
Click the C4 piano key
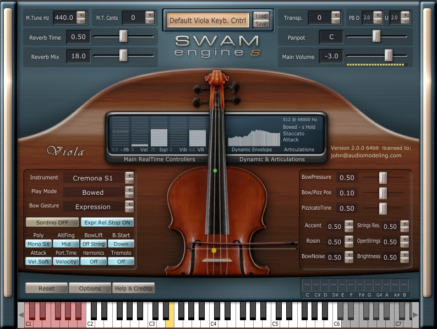(214, 323)
